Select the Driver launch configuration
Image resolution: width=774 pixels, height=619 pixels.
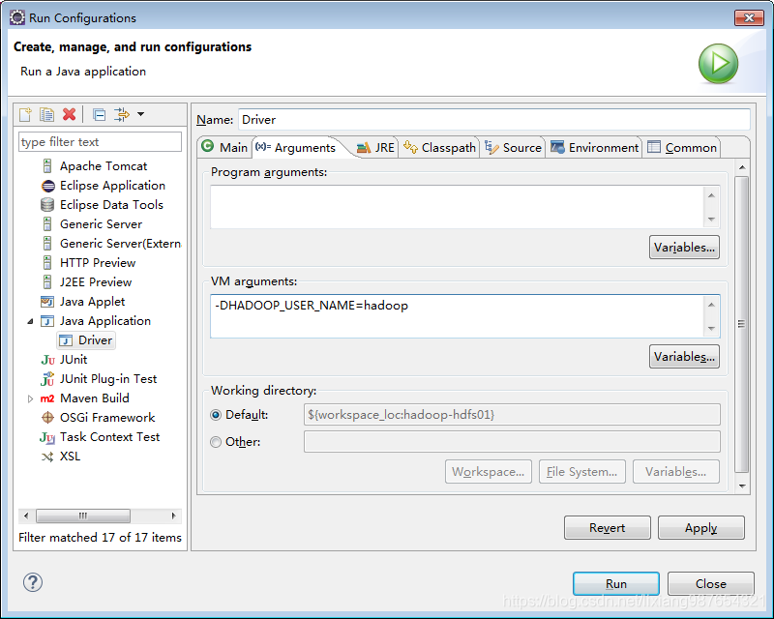(86, 340)
